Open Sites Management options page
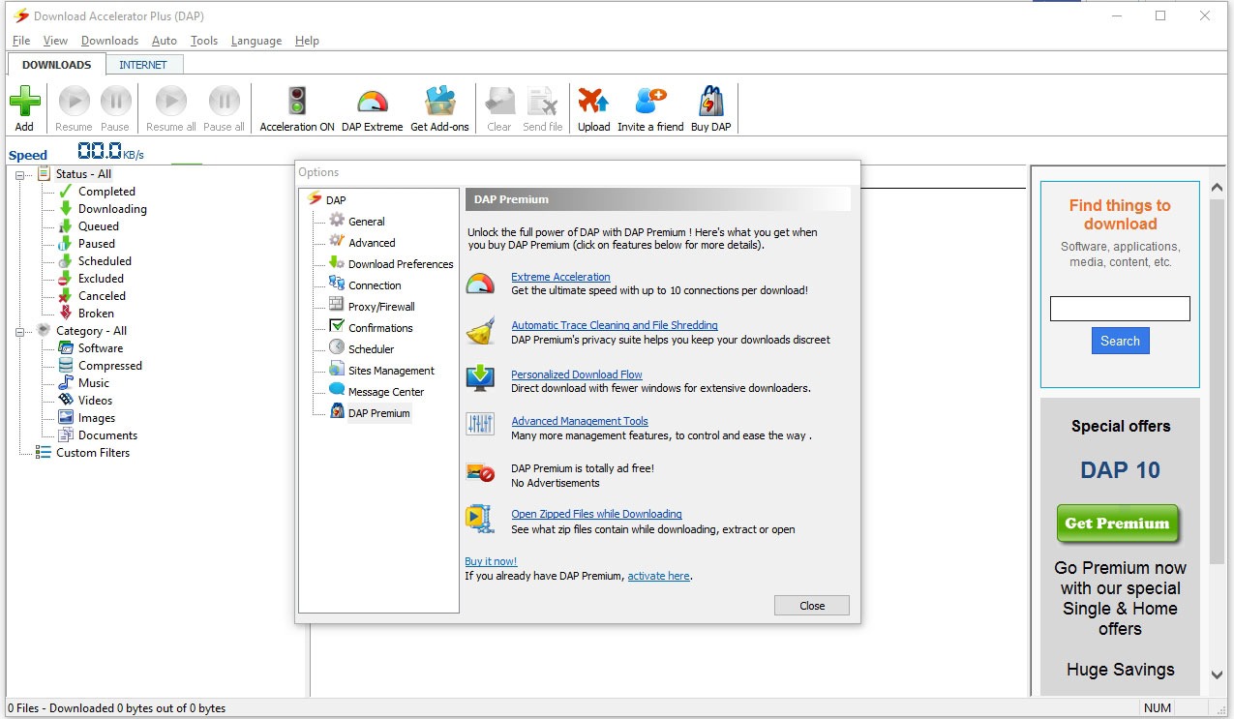 [391, 371]
